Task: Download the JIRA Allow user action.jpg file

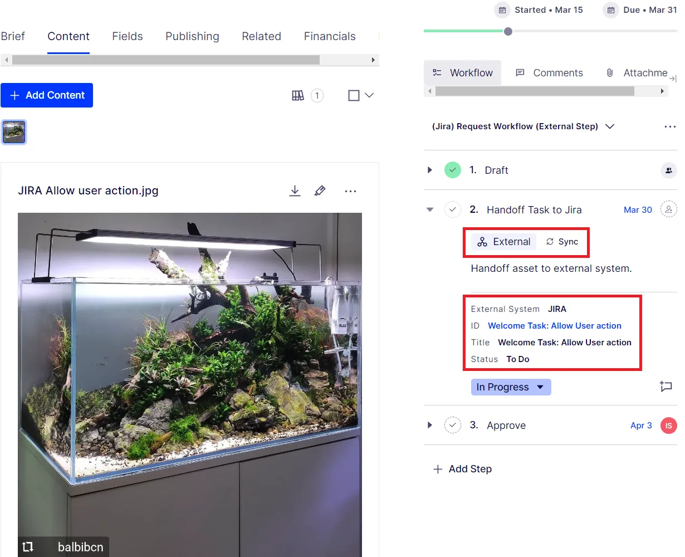Action: [295, 191]
